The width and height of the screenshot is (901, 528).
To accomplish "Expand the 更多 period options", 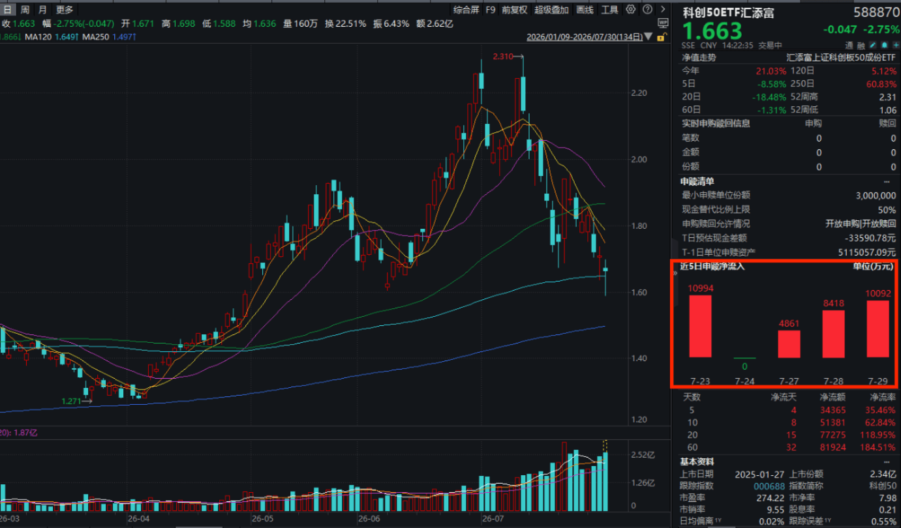I will pos(65,9).
